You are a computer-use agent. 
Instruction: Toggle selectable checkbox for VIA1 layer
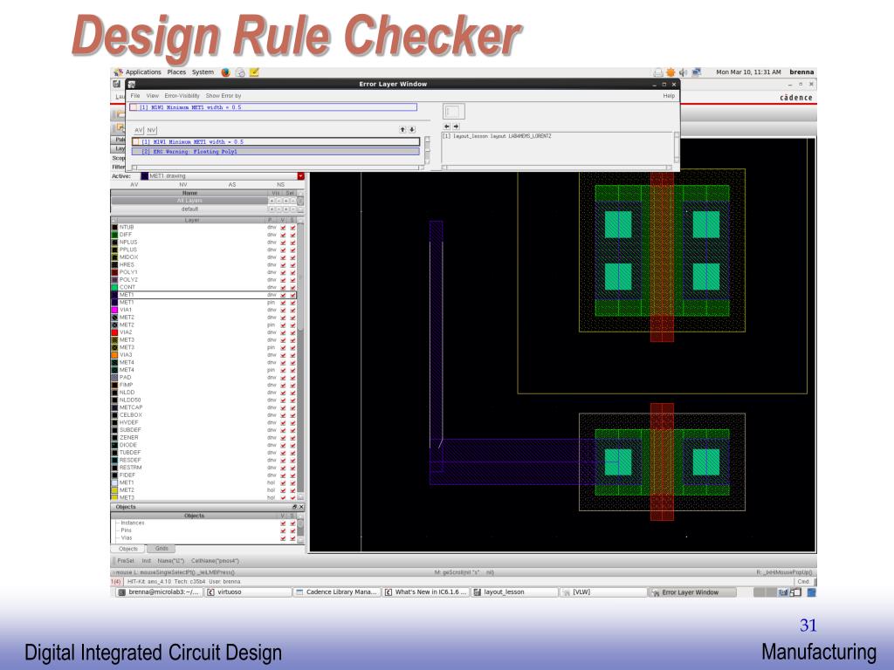coord(293,310)
